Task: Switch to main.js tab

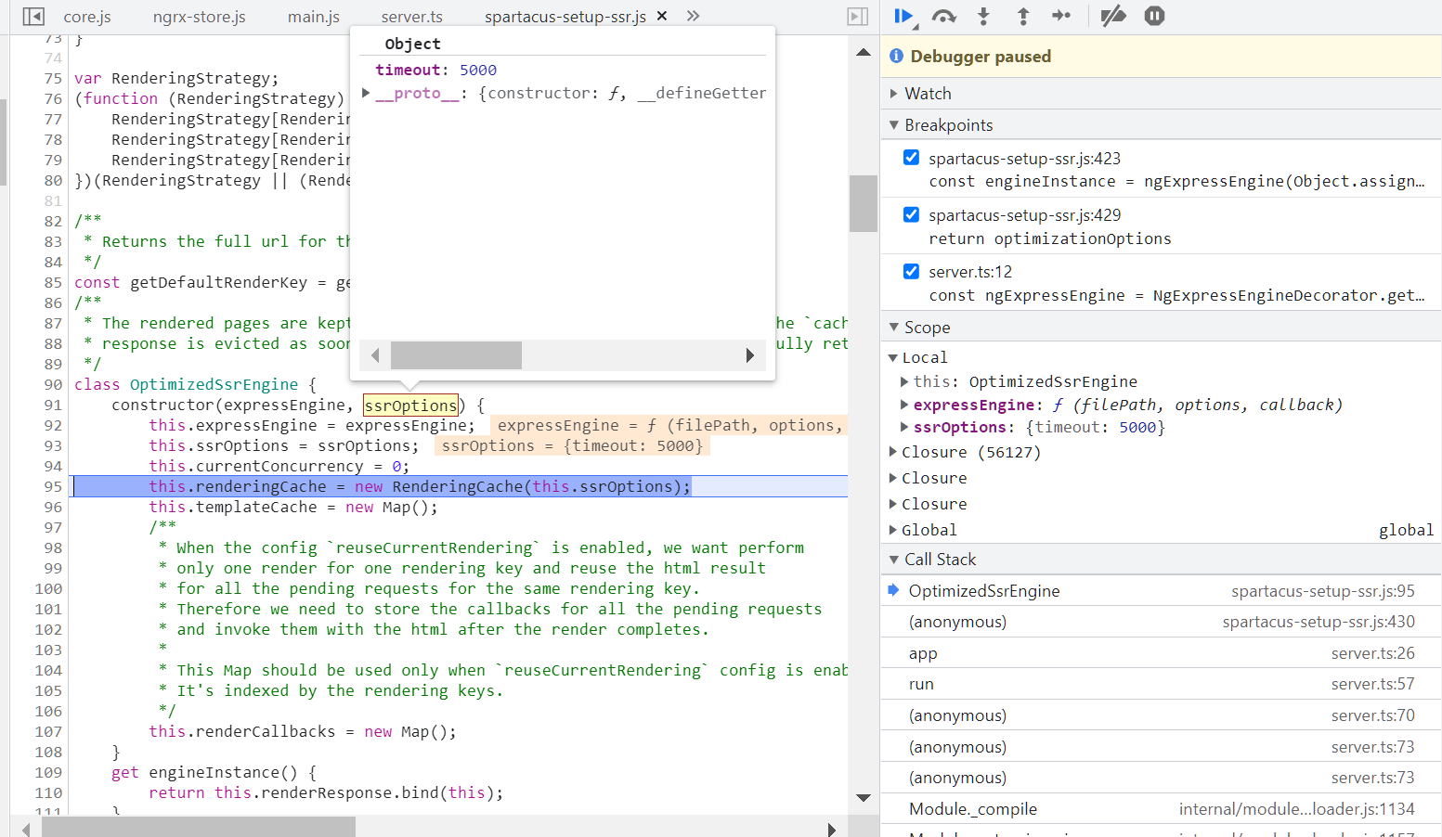Action: tap(314, 17)
